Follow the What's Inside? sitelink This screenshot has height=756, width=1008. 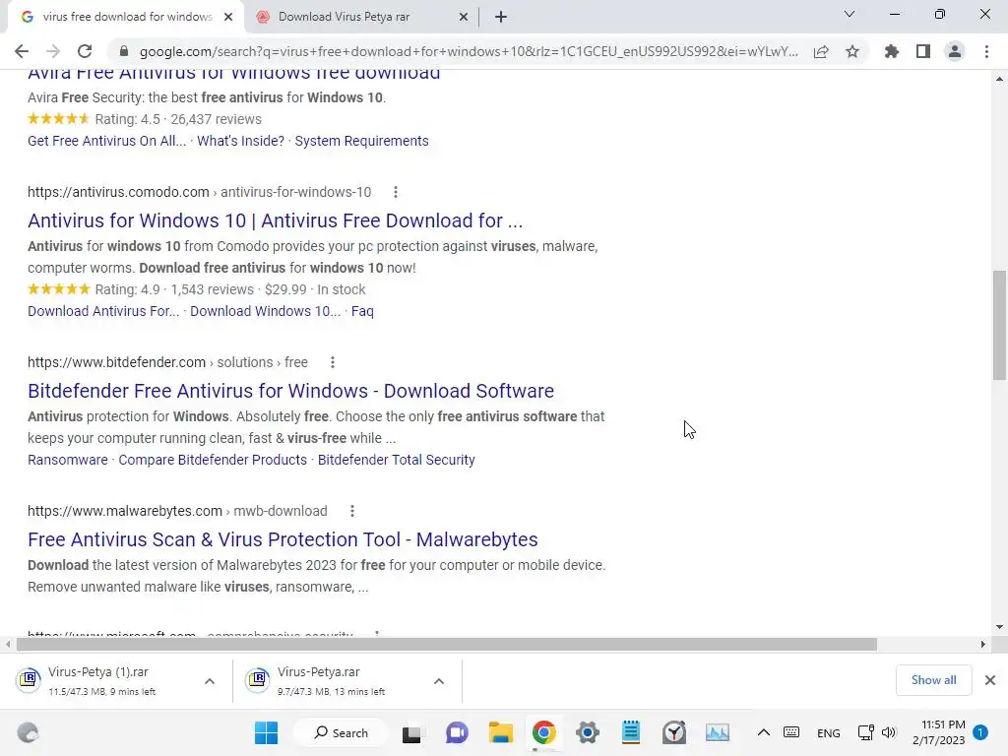(240, 141)
